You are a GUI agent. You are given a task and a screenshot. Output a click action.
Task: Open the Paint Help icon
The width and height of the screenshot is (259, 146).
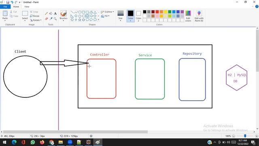pyautogui.click(x=257, y=6)
